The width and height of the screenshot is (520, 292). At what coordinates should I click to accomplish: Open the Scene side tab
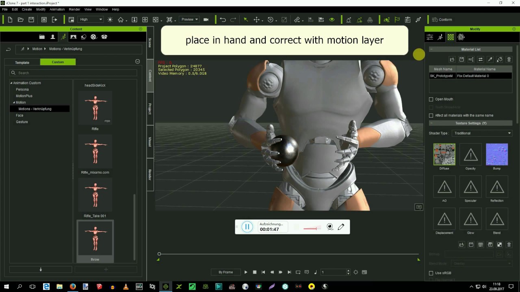(150, 43)
